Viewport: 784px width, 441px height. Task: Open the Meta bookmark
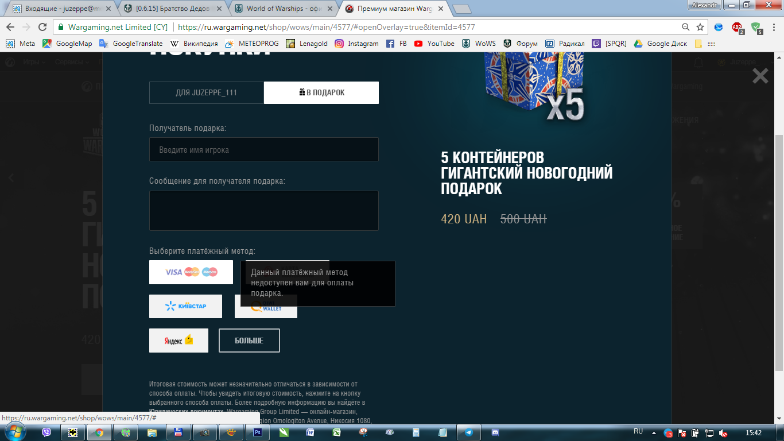point(21,44)
